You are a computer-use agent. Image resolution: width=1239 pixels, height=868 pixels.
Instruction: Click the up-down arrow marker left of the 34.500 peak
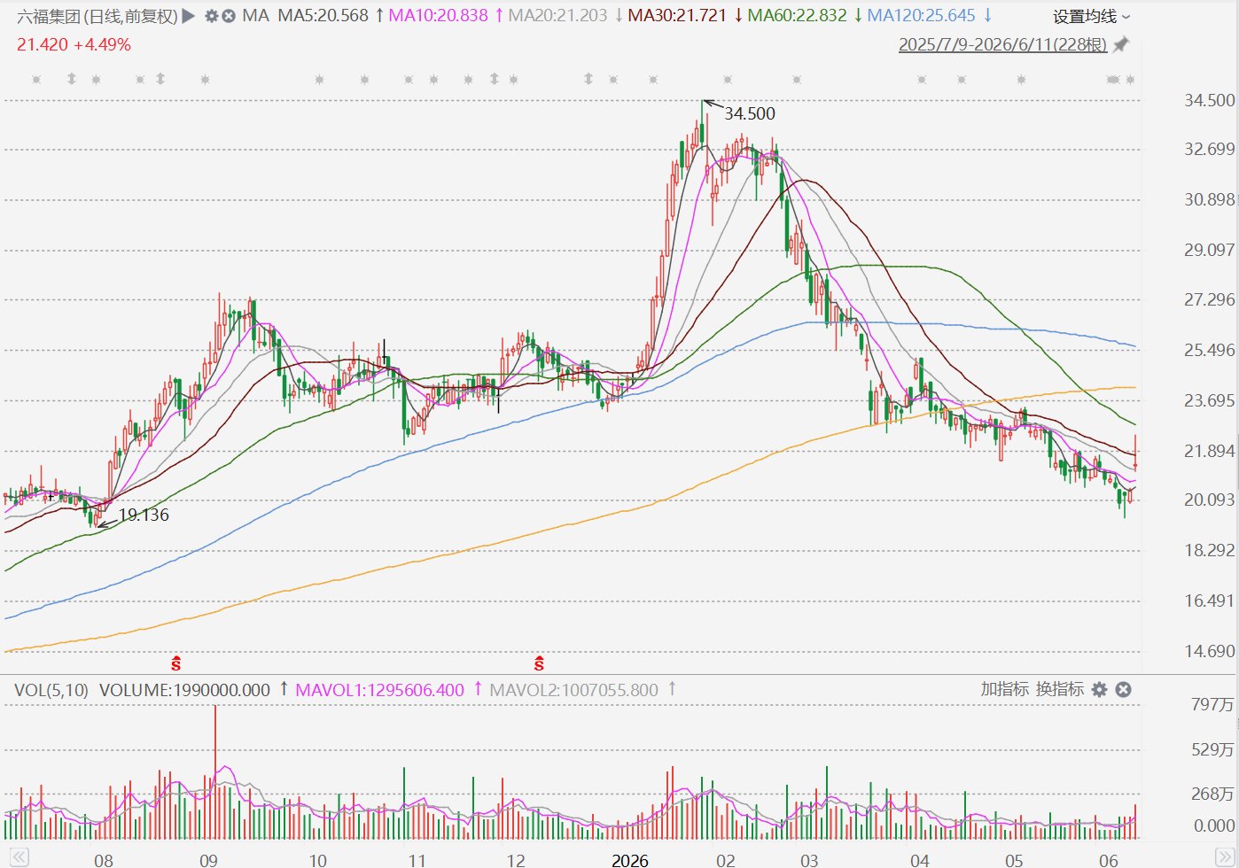[588, 79]
